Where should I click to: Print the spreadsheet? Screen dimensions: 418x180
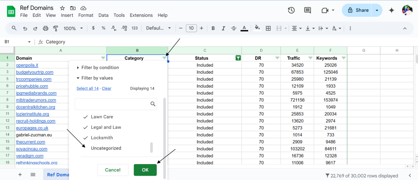[x=46, y=28]
